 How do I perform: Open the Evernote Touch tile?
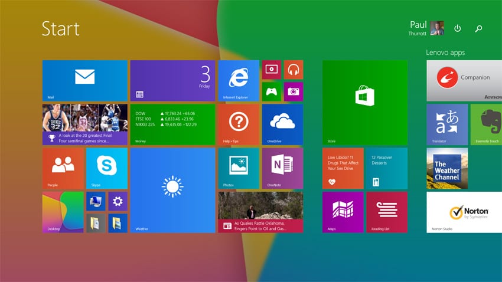click(486, 124)
